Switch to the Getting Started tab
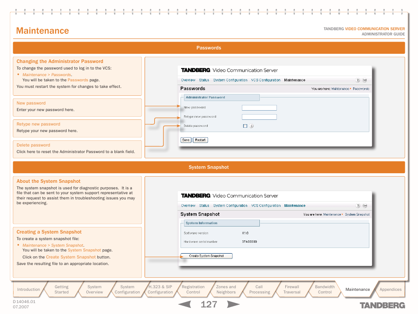 tap(62, 290)
